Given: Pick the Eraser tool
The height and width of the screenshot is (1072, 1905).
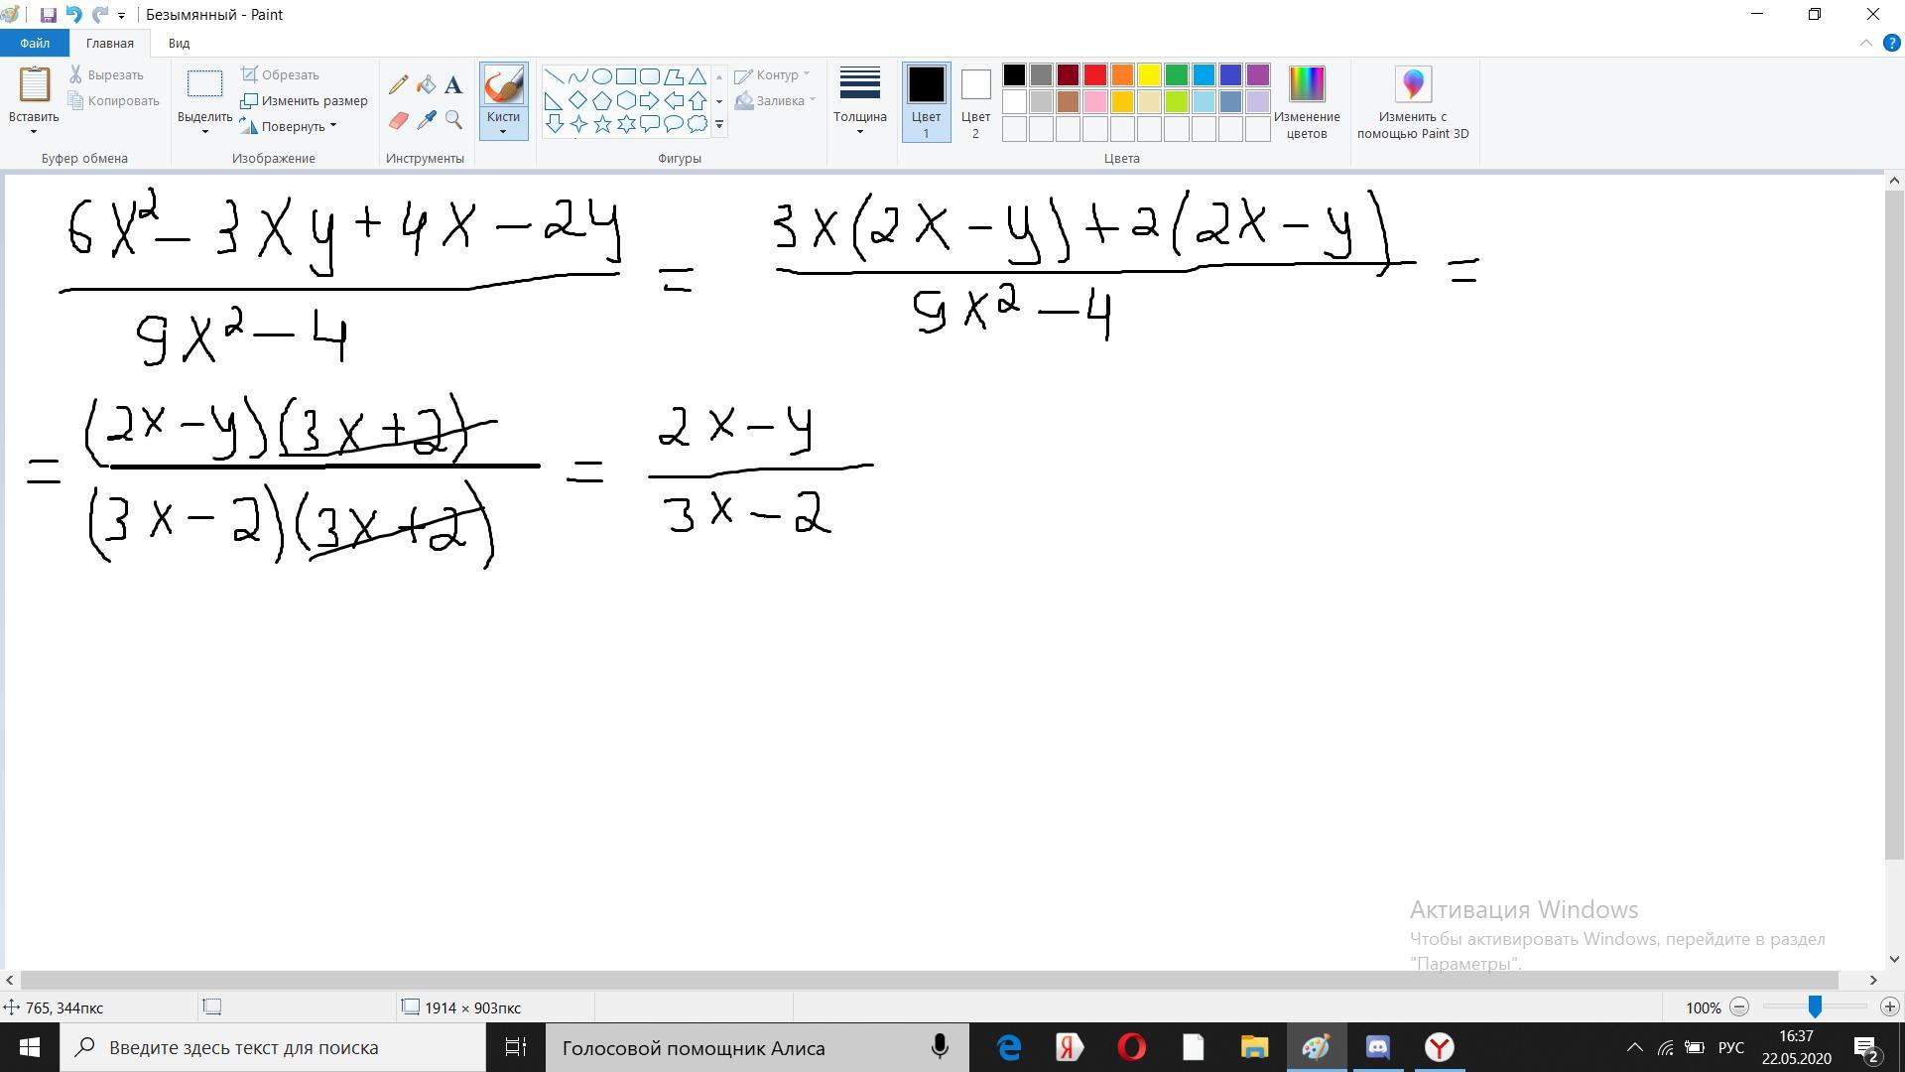Looking at the screenshot, I should pos(398,120).
